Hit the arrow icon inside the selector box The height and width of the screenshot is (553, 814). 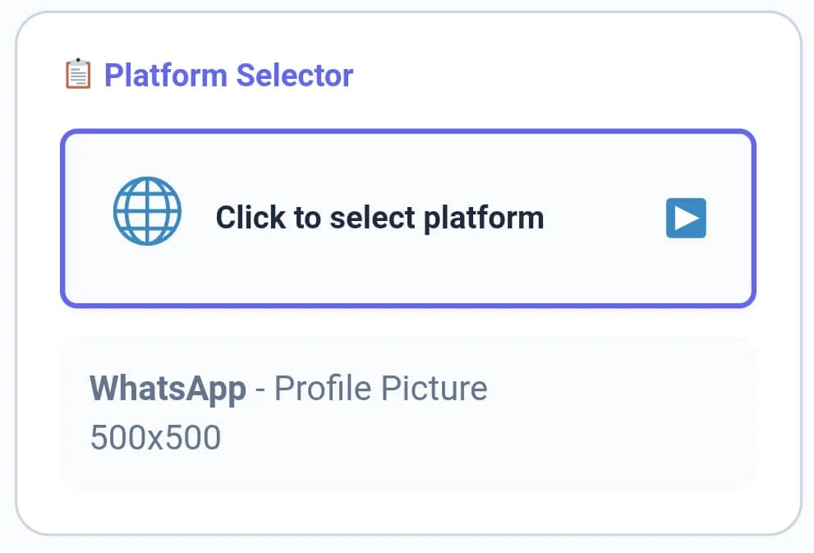click(x=686, y=218)
